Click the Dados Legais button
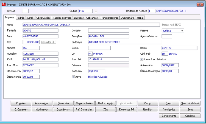The height and width of the screenshot is (124, 206). pos(105,103)
